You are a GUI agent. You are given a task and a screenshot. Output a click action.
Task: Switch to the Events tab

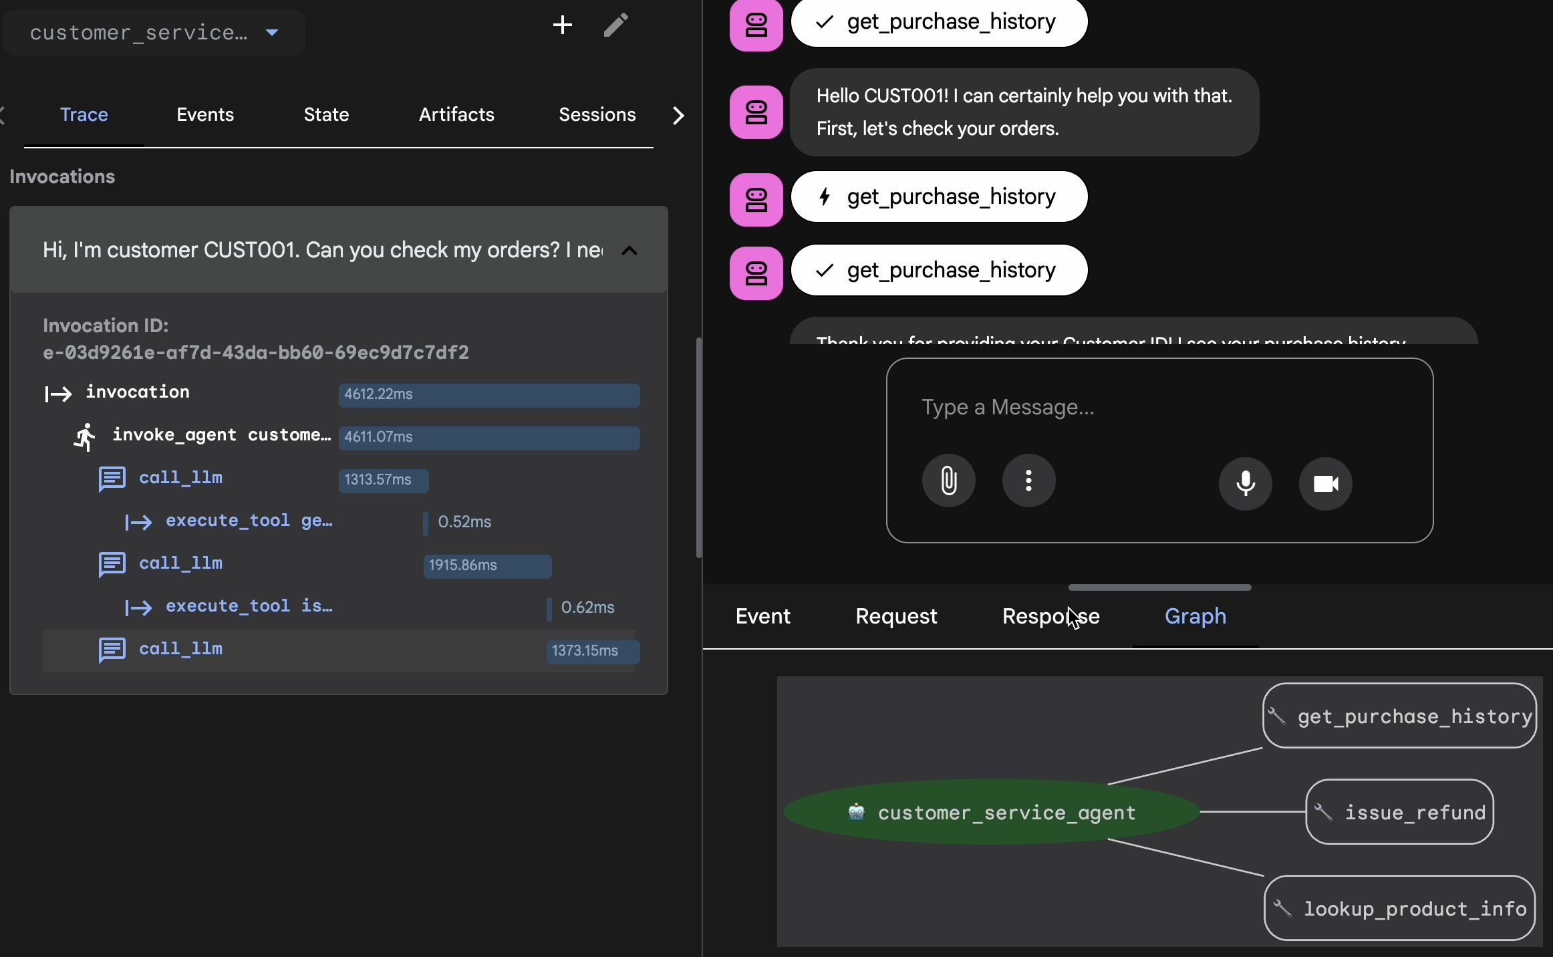[x=204, y=115]
